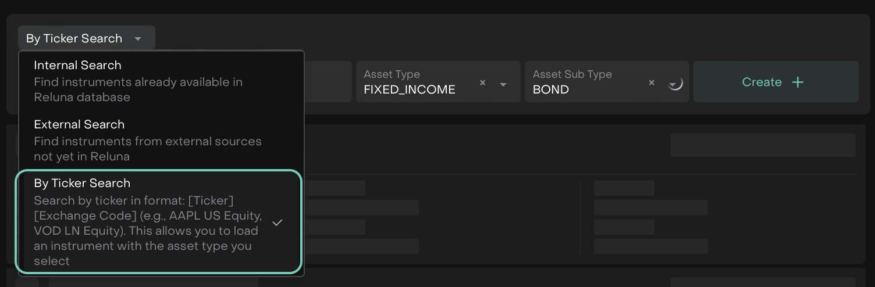The image size is (875, 287).
Task: Click the External Search description about external sources
Action: point(148,149)
